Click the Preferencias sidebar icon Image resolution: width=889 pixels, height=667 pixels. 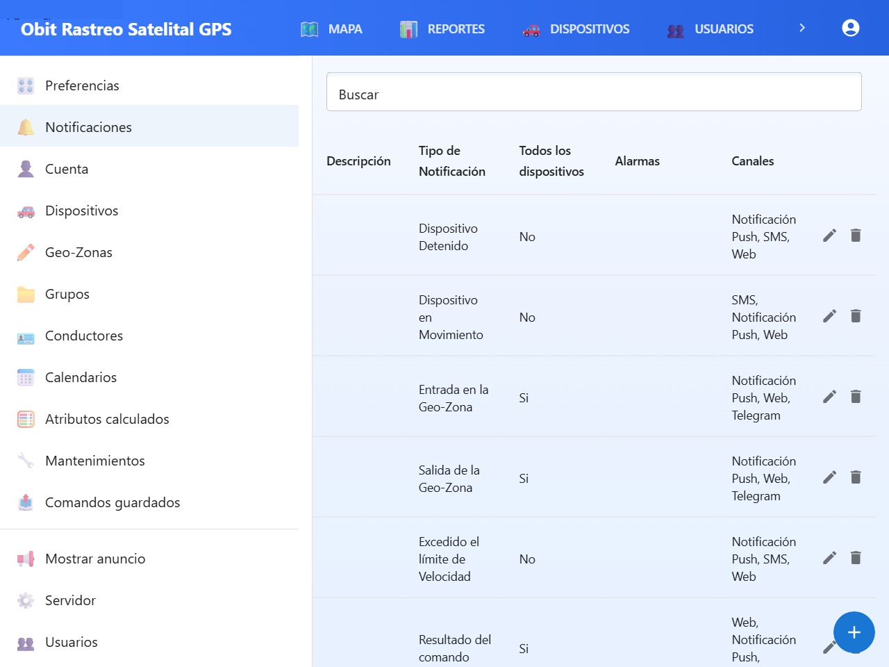tap(26, 86)
